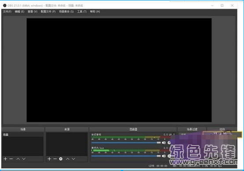Move scene up with arrow icon

[x=18, y=159]
